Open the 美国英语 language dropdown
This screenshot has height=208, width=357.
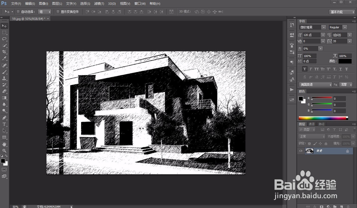point(316,84)
